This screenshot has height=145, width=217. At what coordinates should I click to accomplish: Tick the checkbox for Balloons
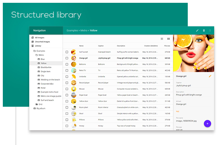67,64
